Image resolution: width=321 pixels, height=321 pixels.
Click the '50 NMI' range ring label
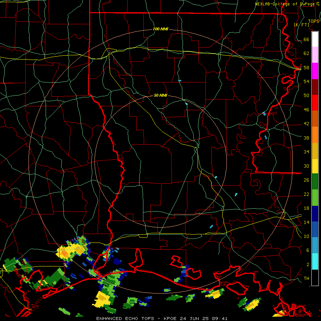point(160,95)
